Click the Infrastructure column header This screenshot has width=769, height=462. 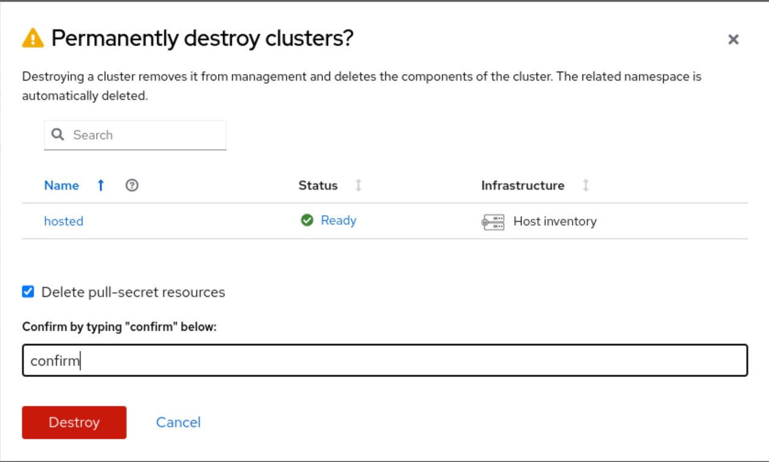pos(523,185)
